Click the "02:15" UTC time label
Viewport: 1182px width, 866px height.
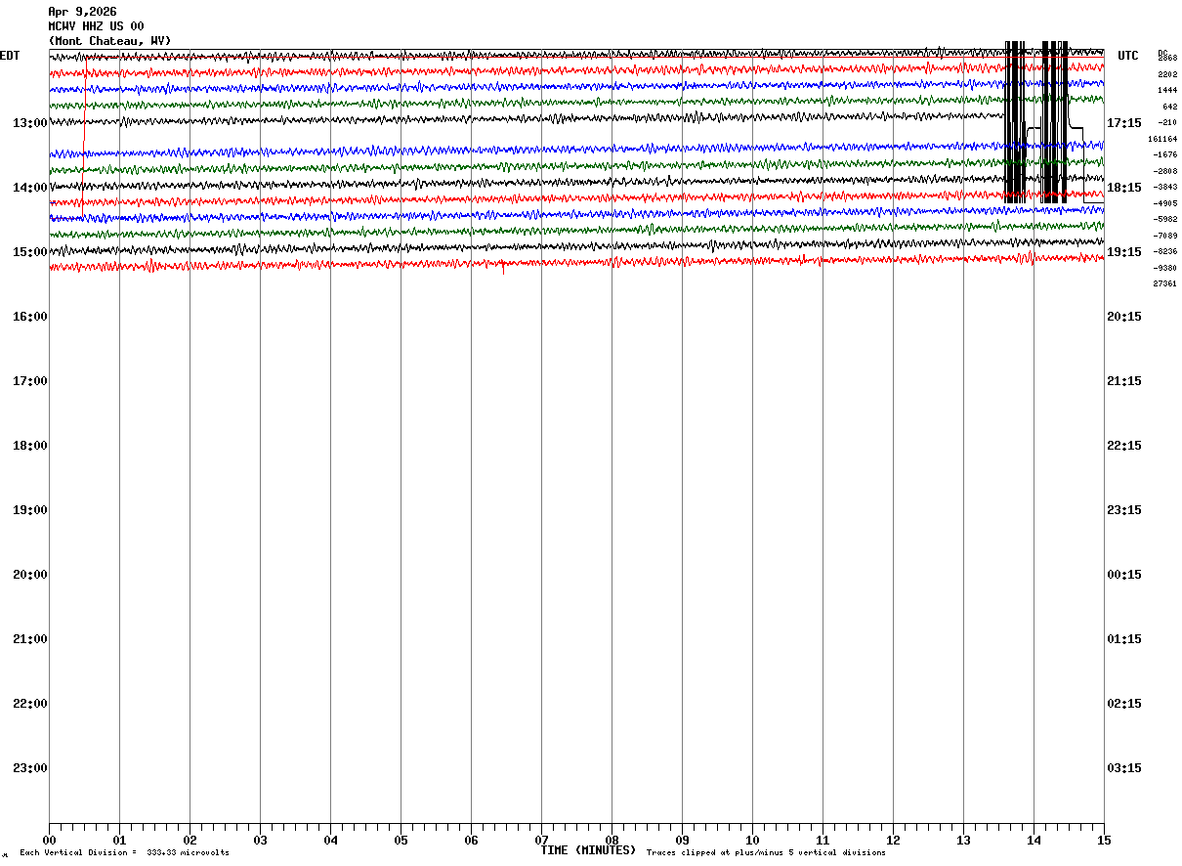(x=1124, y=704)
